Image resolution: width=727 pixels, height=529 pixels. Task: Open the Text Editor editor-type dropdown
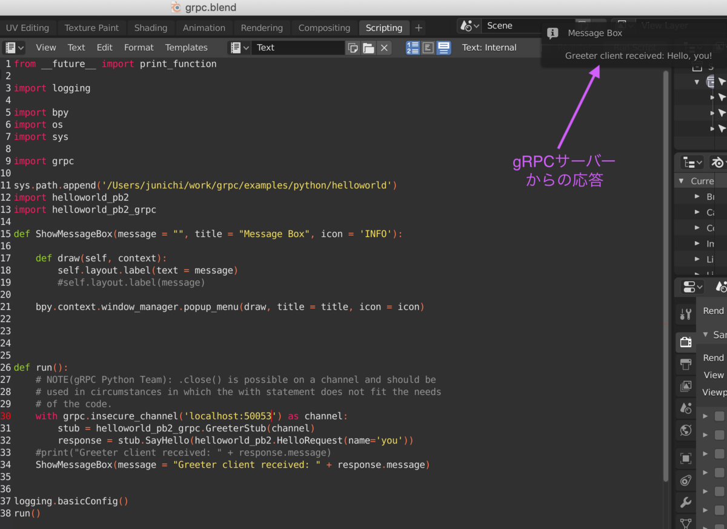[14, 47]
